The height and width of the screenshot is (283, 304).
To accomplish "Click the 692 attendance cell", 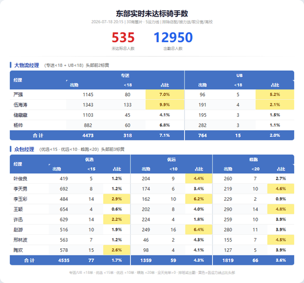I will (64, 189).
